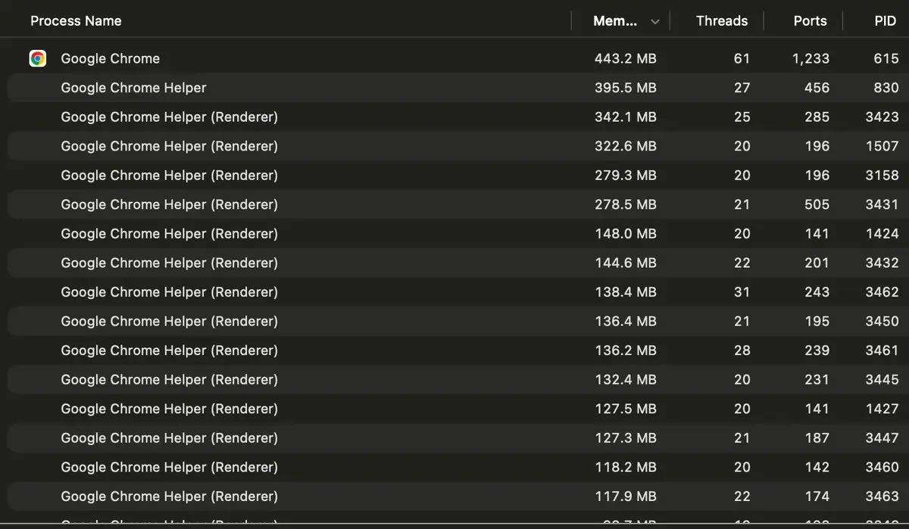
Task: Sort by the PID column header
Action: pyautogui.click(x=885, y=21)
